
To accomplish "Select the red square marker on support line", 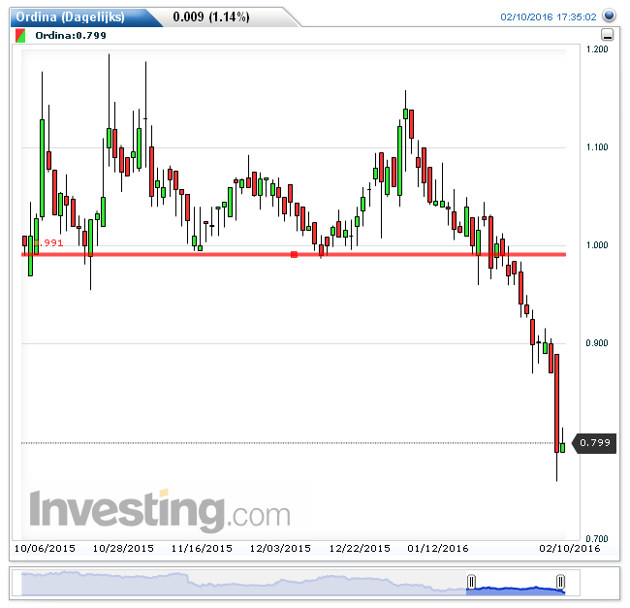I will (x=294, y=254).
